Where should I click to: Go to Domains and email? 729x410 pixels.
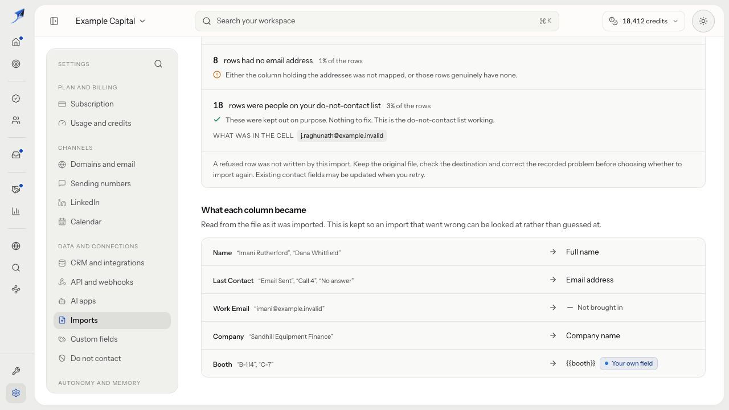point(112,164)
